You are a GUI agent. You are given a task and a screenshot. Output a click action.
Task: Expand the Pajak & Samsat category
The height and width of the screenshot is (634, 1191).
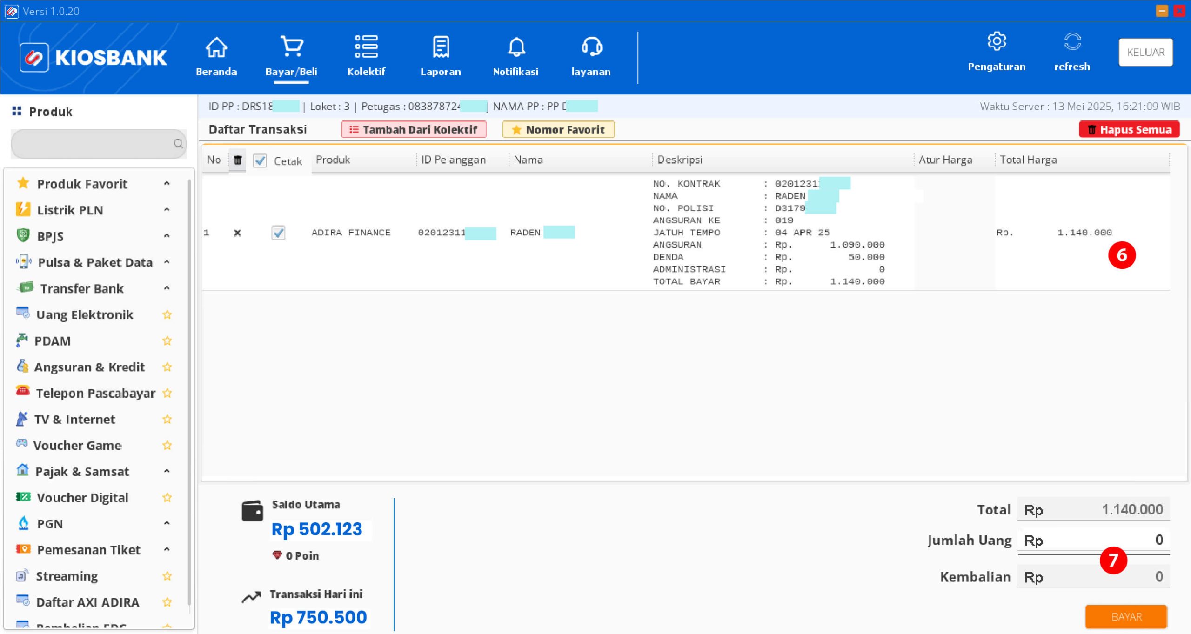click(167, 471)
